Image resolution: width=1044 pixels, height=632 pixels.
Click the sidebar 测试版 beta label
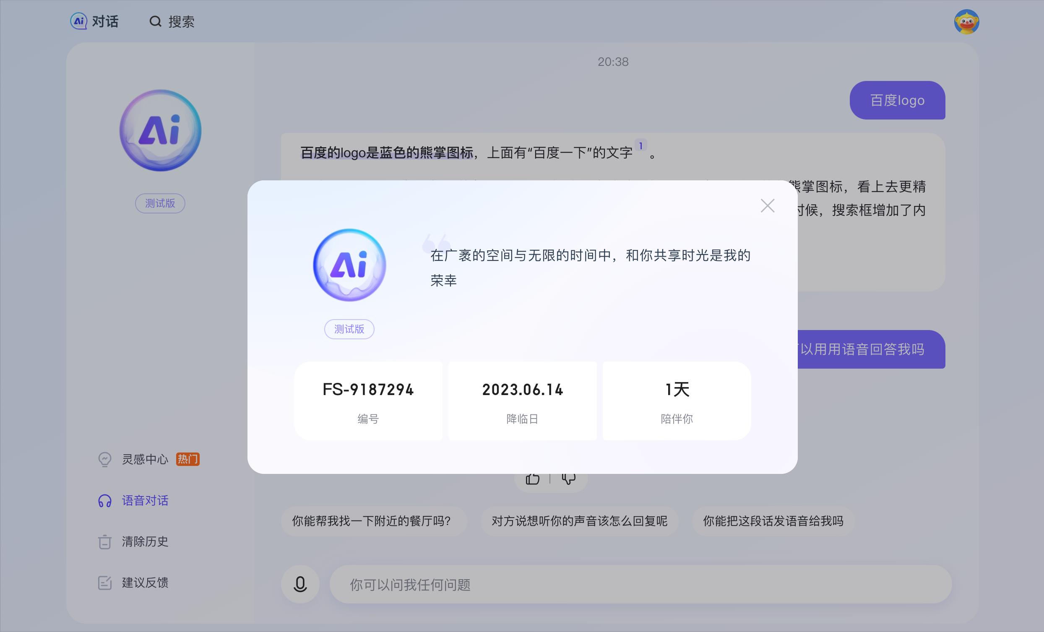(x=160, y=203)
